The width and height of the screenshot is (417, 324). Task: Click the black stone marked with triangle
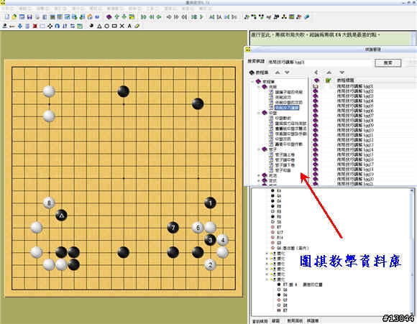point(61,216)
